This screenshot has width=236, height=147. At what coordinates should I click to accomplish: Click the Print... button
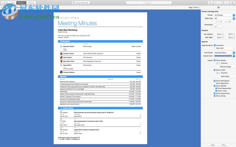[224, 145]
